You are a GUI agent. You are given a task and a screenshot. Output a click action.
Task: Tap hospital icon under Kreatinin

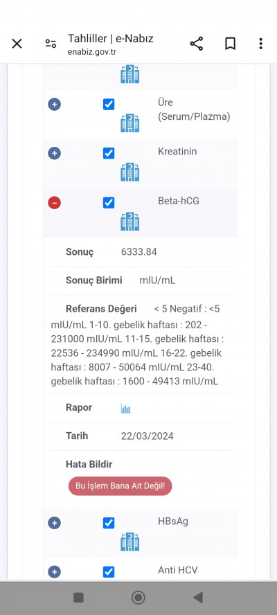(130, 172)
